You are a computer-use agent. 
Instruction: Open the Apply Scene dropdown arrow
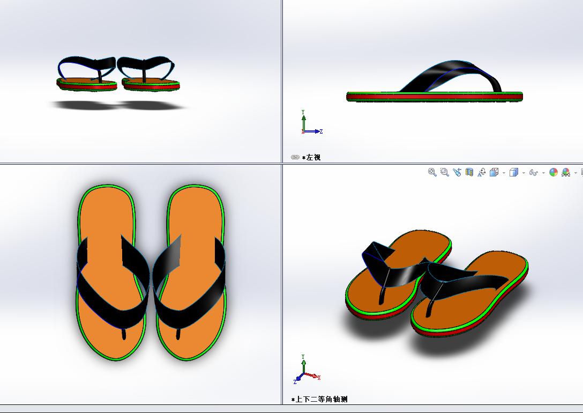575,173
